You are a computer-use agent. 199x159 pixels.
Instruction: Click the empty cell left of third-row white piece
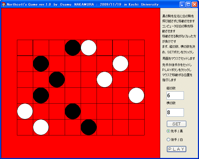click(x=89, y=79)
